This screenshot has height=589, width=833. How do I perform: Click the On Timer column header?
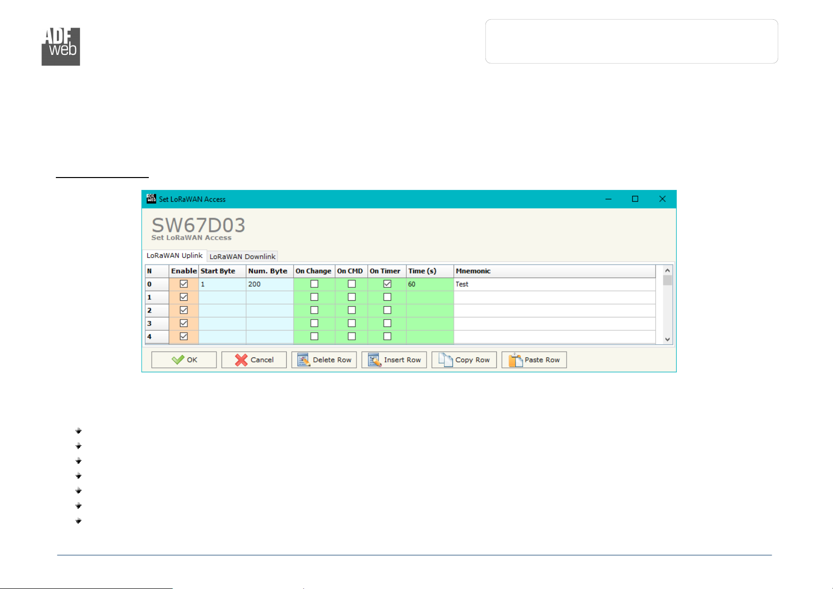pos(387,271)
